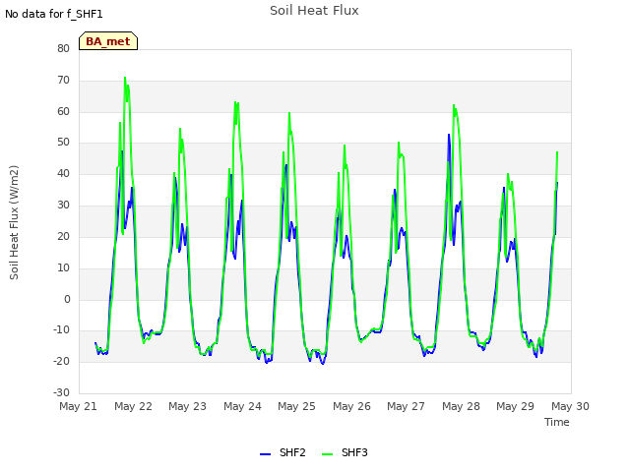The width and height of the screenshot is (630, 472).
Task: Click the Time axis label
Action: pos(557,422)
